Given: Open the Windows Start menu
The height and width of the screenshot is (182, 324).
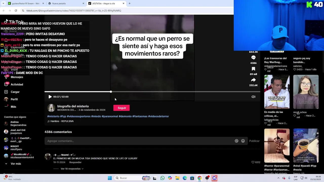Looking at the screenshot, I should [x=110, y=178].
